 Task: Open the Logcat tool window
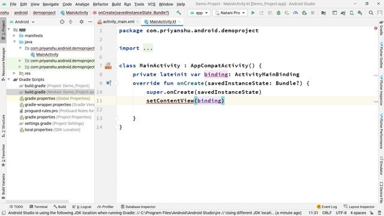[82, 206]
